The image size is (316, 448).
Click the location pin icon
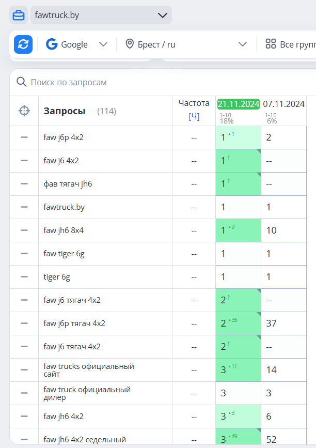pos(130,44)
